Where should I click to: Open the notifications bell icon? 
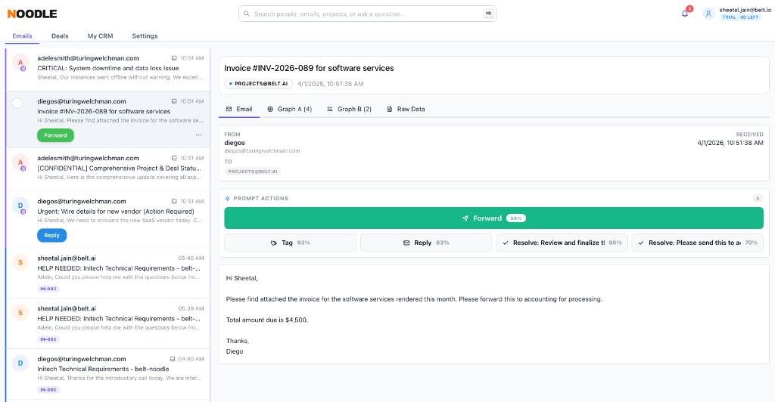[684, 14]
